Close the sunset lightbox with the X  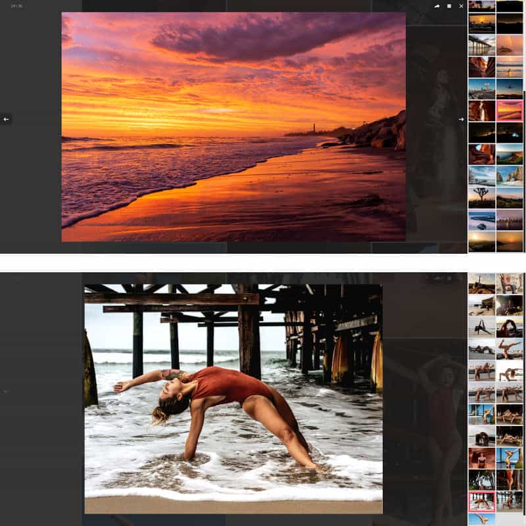(x=461, y=6)
